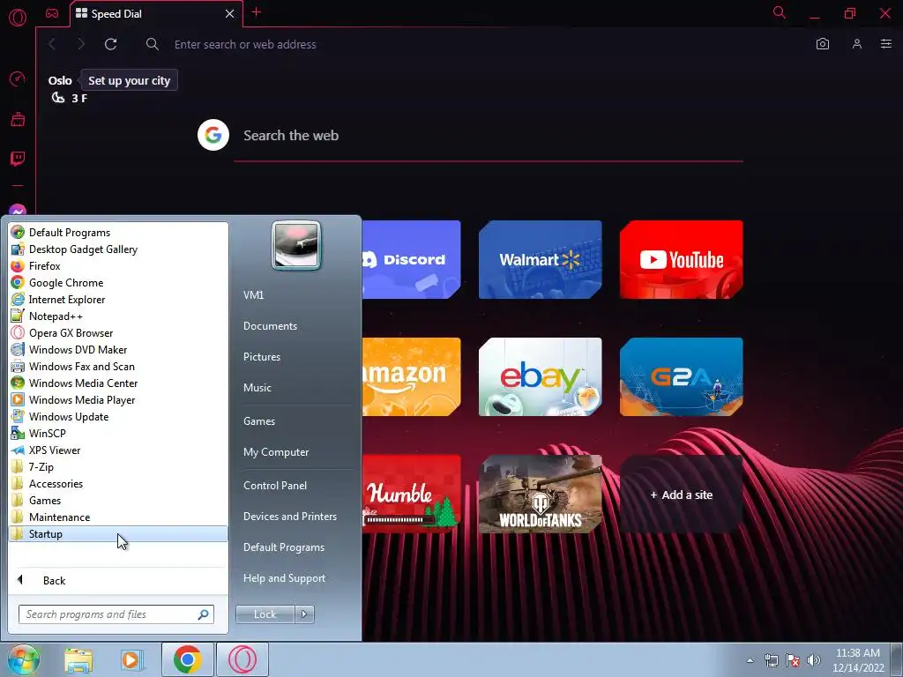Open GX Corner gamepad icon
Image resolution: width=903 pixels, height=677 pixels.
coord(52,13)
